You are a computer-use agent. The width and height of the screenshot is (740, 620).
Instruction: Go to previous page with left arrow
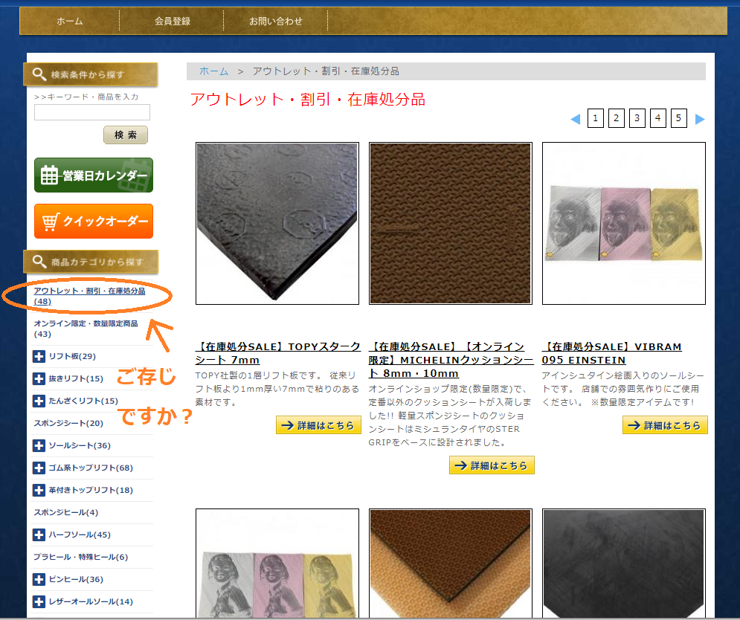tap(576, 119)
